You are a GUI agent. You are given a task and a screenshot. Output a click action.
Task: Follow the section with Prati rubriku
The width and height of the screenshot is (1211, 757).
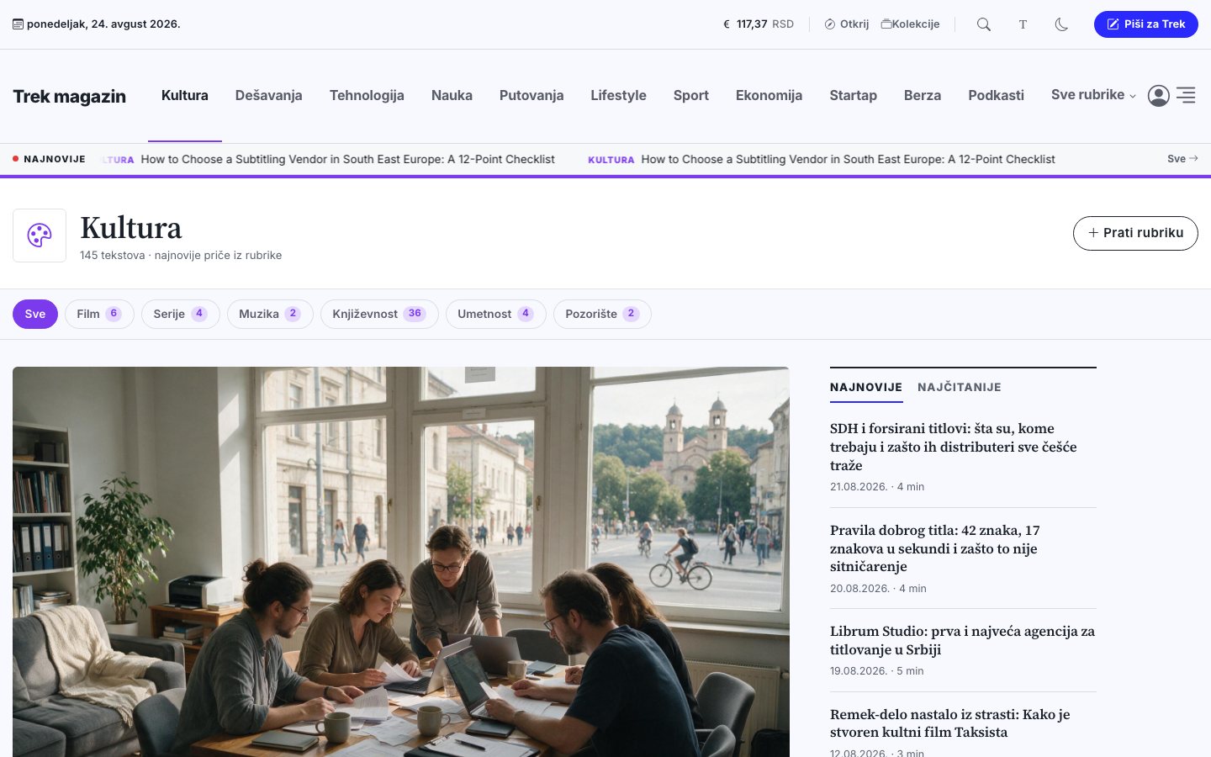click(1135, 233)
